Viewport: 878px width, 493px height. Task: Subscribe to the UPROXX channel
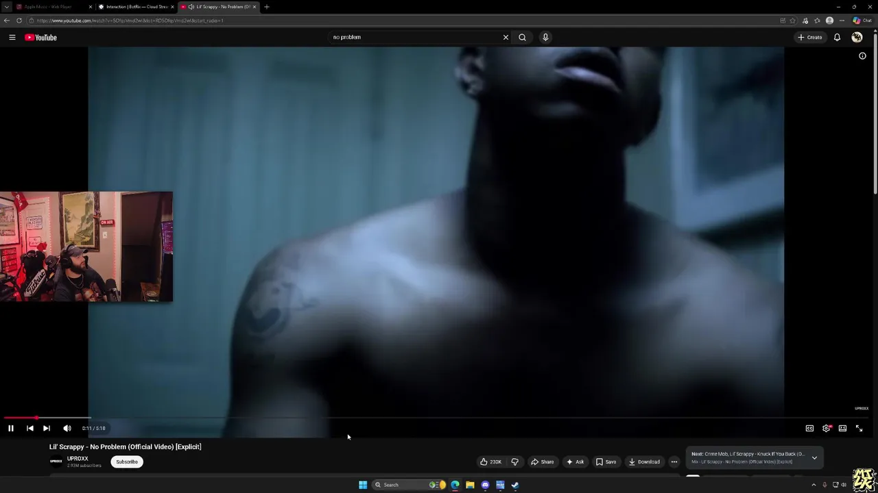(x=127, y=462)
